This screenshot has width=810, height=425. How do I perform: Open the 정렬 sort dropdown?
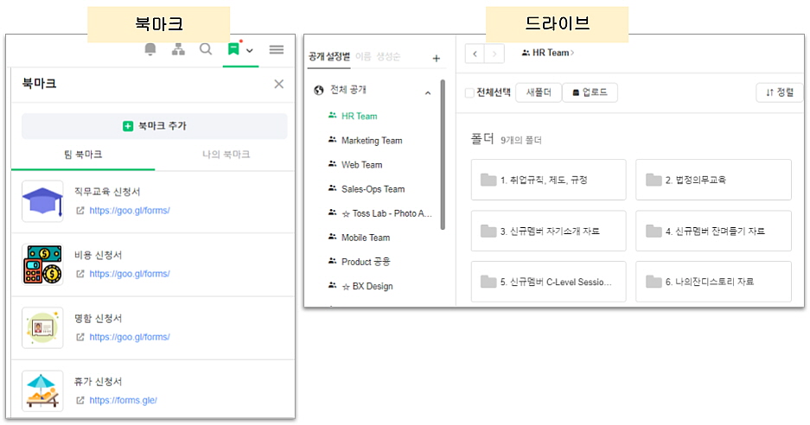coord(778,92)
